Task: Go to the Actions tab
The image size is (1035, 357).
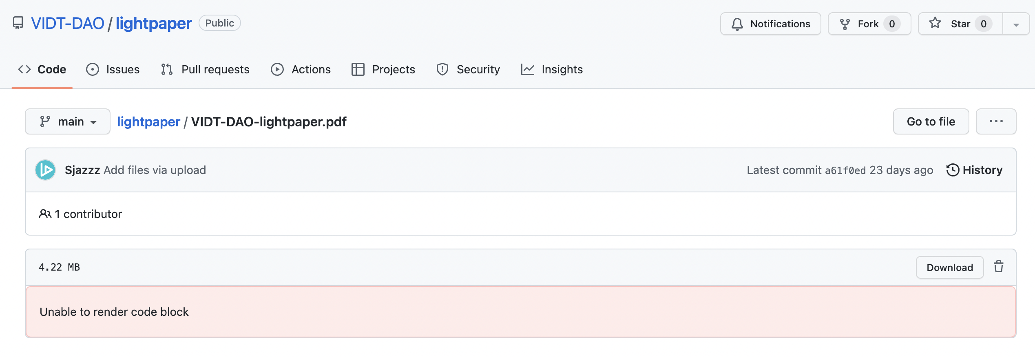Action: (301, 70)
